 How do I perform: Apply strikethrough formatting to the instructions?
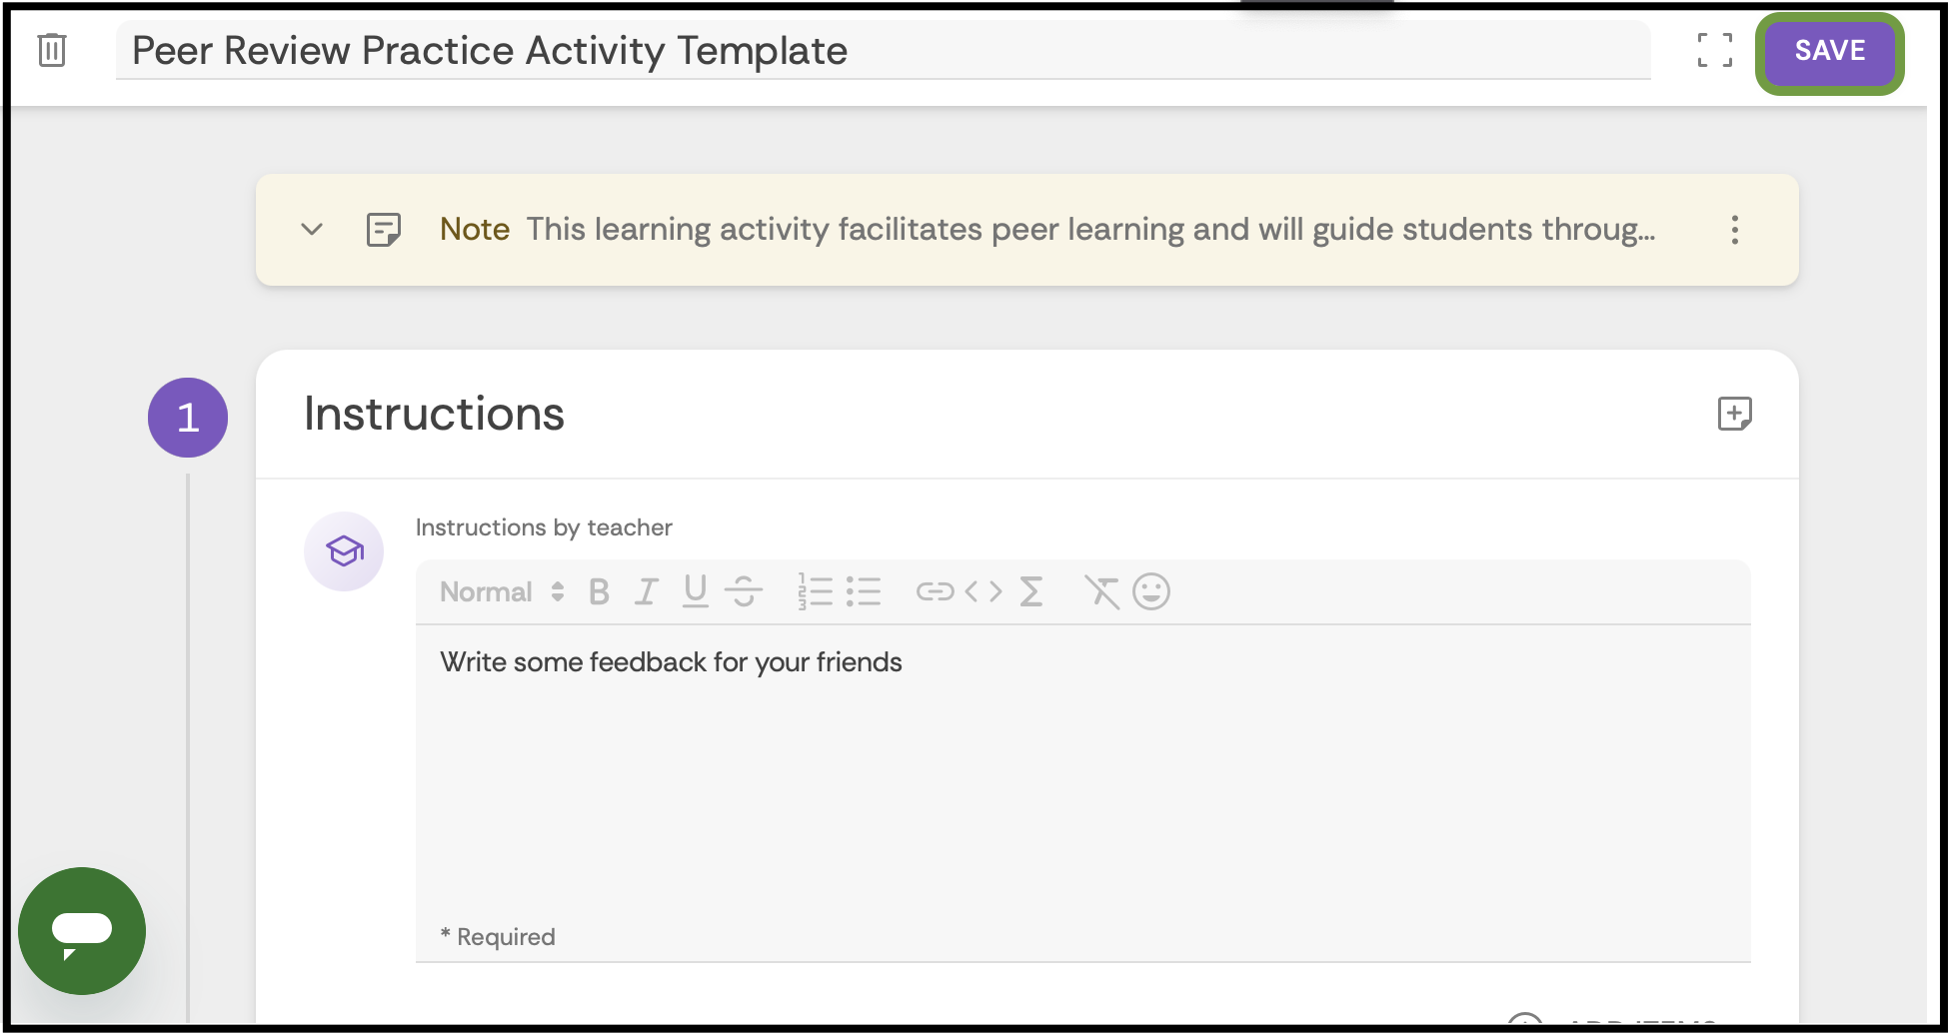tap(744, 591)
